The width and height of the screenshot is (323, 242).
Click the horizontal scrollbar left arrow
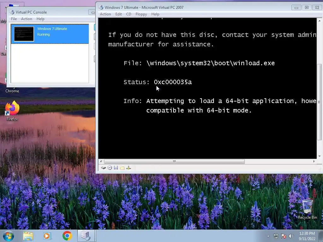[101, 161]
